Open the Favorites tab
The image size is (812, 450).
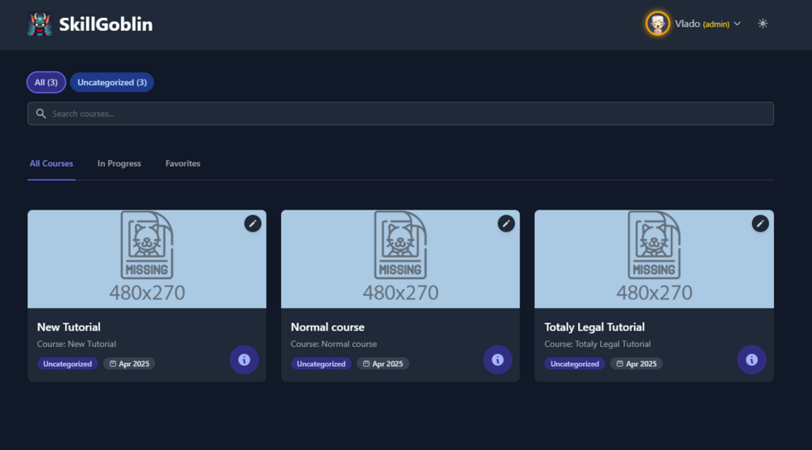[183, 163]
